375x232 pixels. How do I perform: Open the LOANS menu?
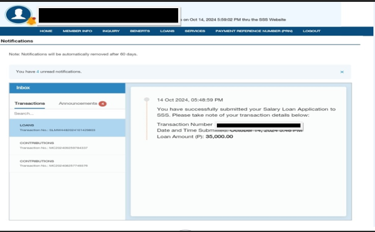tap(167, 31)
